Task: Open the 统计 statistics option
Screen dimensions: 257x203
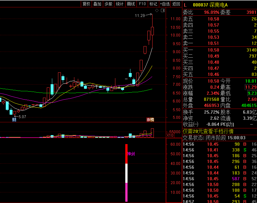Action: (120, 4)
